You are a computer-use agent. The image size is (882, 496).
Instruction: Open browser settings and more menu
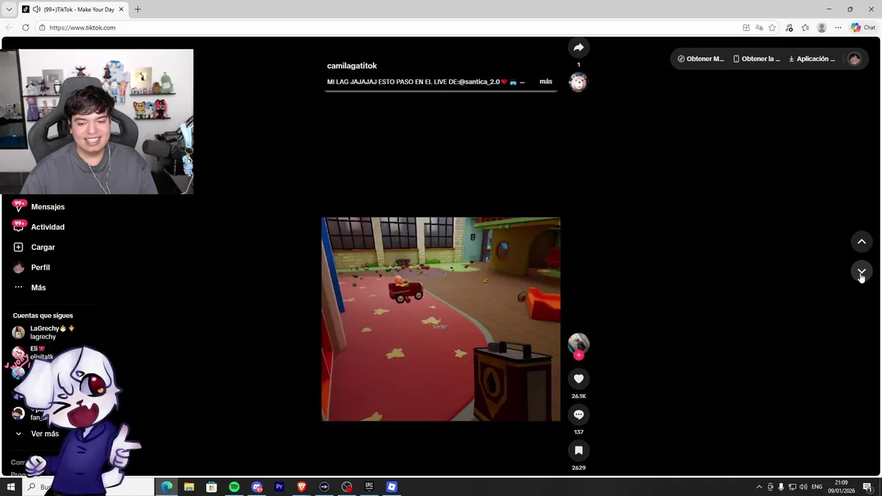(838, 28)
